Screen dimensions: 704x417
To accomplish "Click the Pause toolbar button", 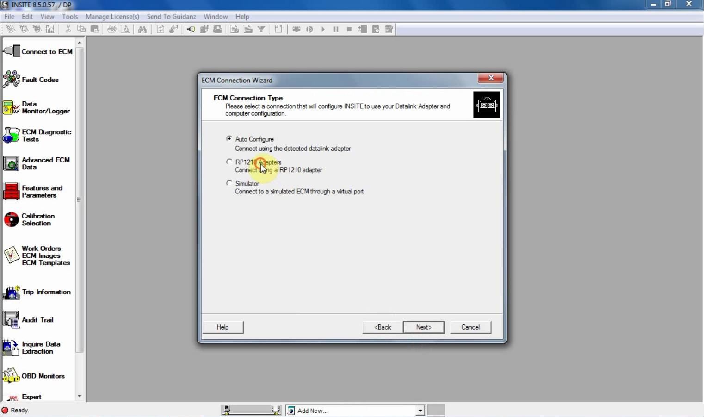I will click(x=336, y=29).
